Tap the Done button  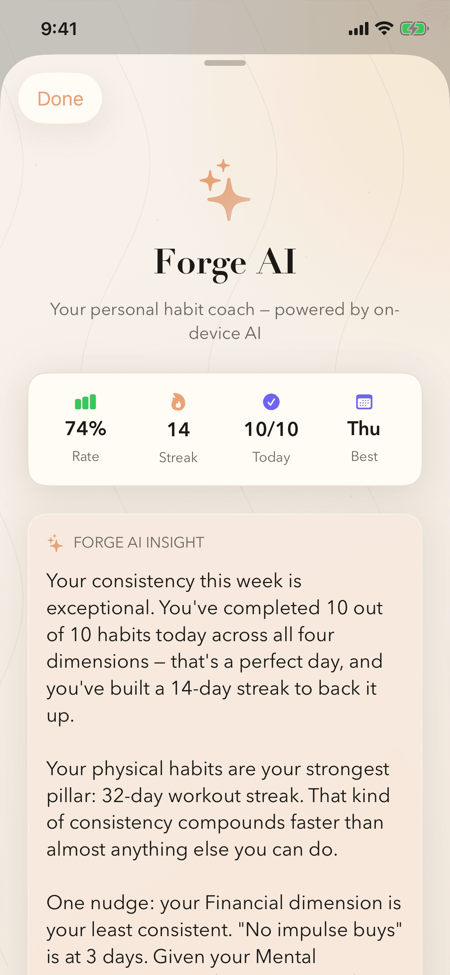(x=60, y=99)
